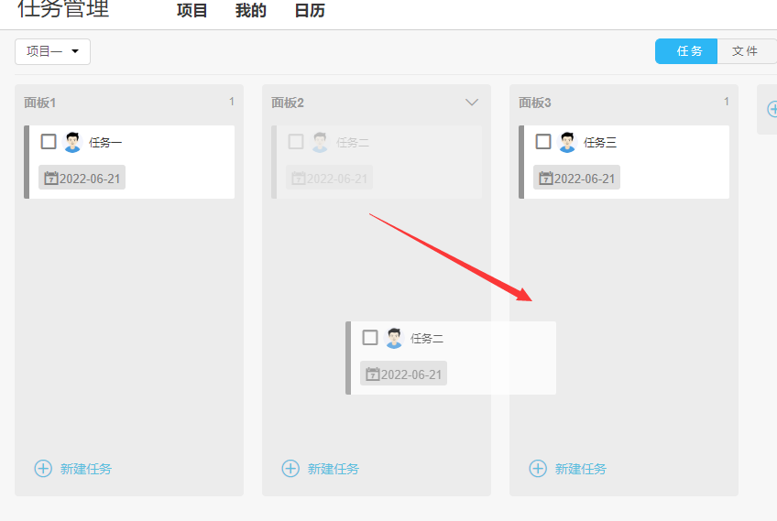Click plus icon in 面板1 新建任务

(x=43, y=469)
